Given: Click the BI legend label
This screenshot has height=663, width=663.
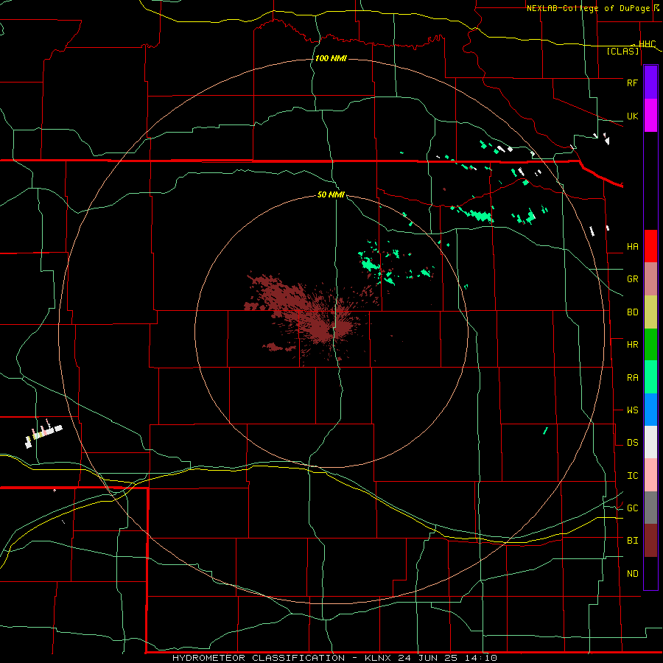Looking at the screenshot, I should [632, 541].
